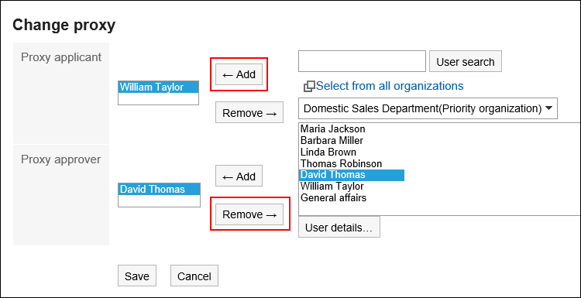Open Domestic Sales Department organization dropdown
This screenshot has height=298, width=581.
pos(428,108)
